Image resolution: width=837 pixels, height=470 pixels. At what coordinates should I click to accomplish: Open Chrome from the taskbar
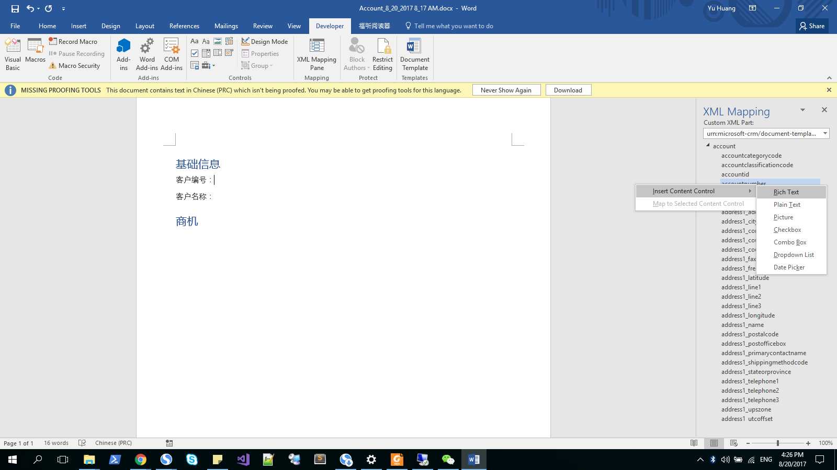click(x=140, y=460)
